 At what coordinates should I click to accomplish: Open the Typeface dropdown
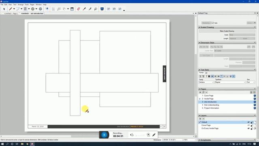click(x=230, y=82)
